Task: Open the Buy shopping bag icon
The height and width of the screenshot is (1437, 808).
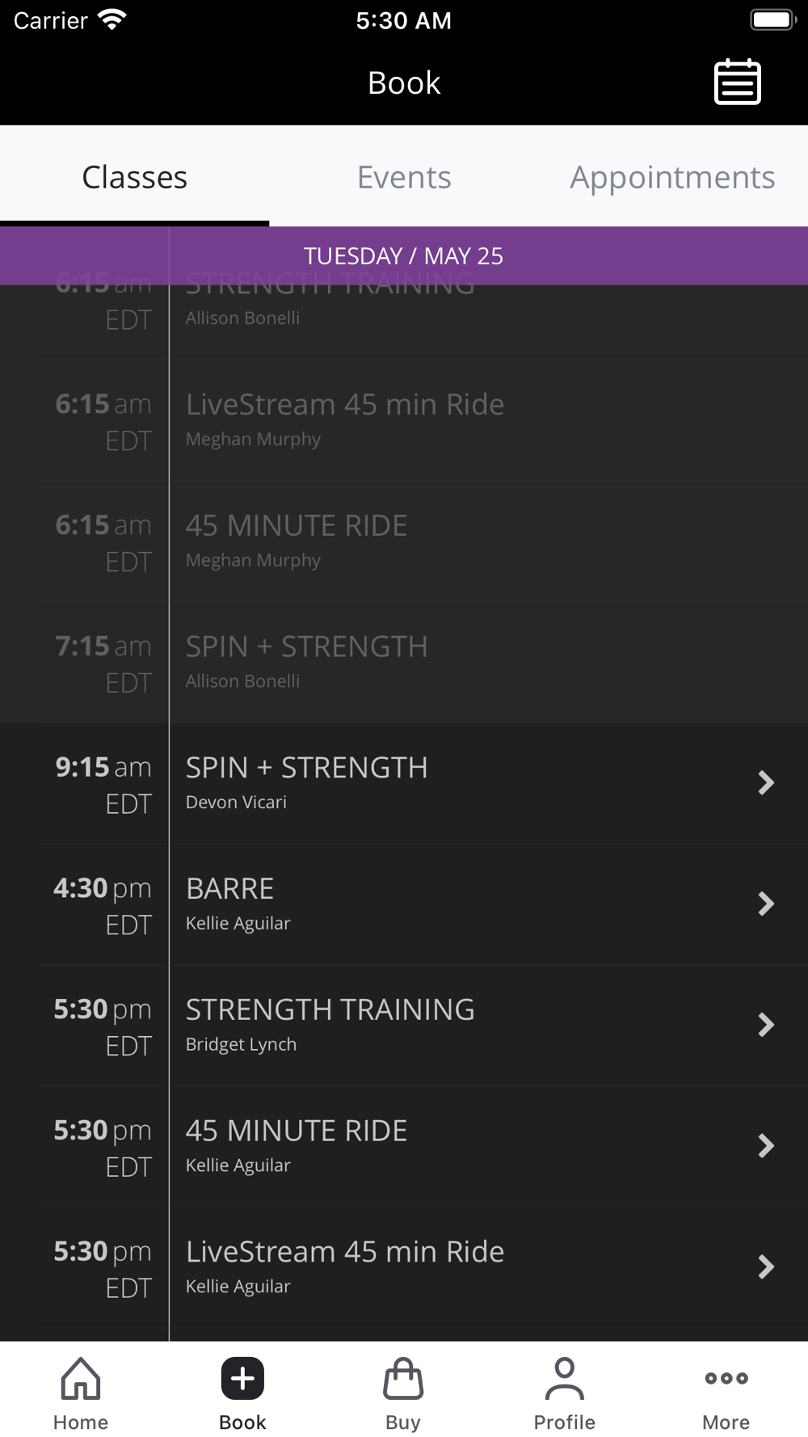Action: coord(403,1378)
